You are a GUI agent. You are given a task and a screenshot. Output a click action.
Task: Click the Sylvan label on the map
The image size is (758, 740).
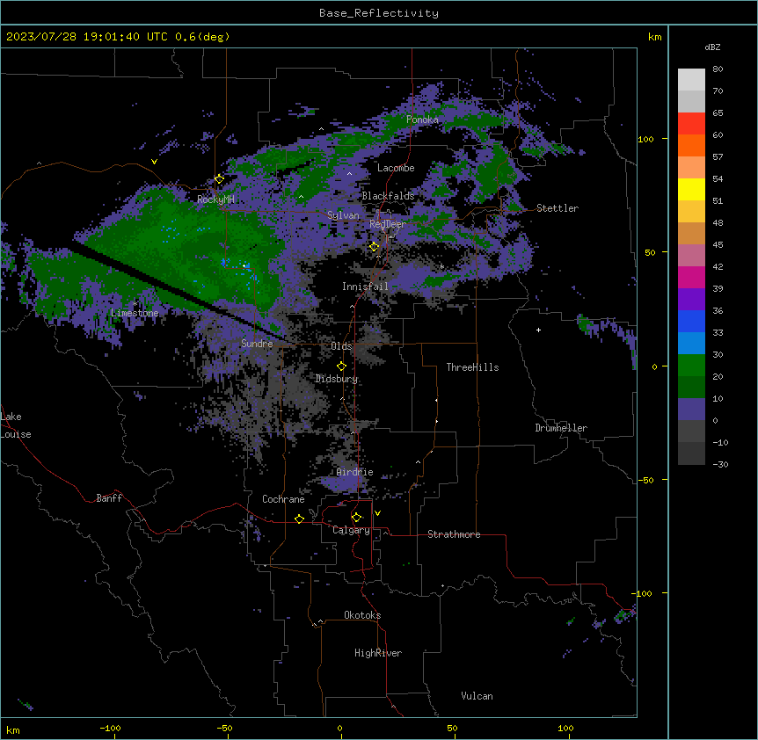click(343, 215)
